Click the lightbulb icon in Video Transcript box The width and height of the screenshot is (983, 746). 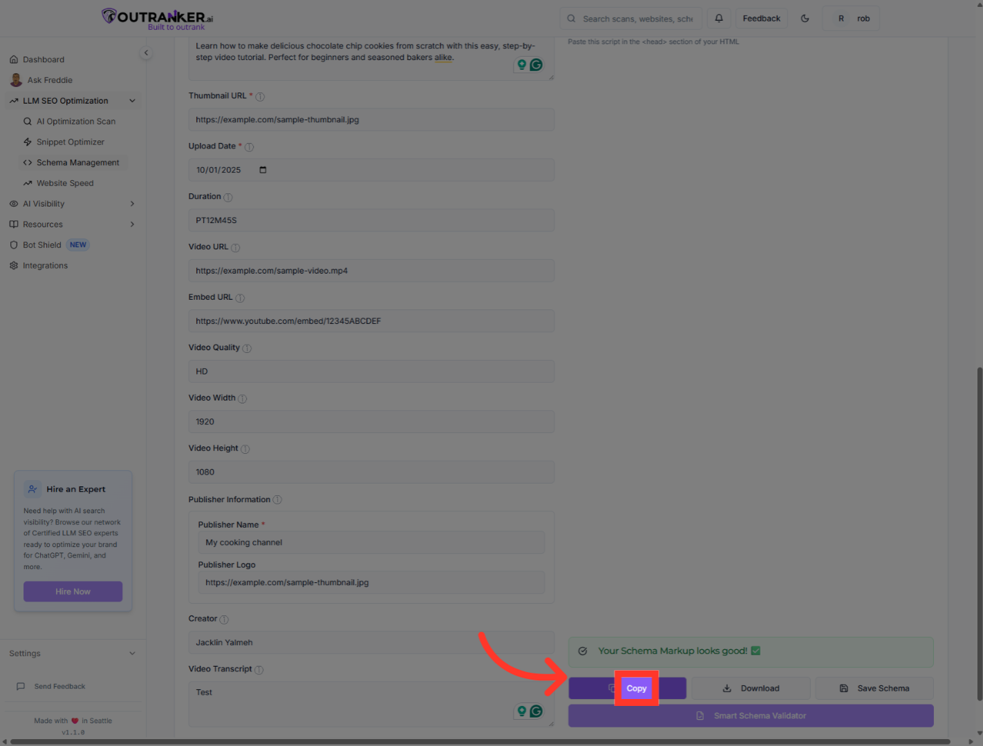click(522, 711)
